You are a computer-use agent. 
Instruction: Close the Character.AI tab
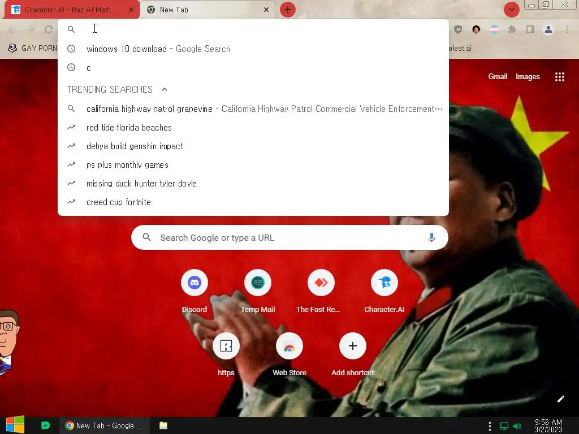131,10
